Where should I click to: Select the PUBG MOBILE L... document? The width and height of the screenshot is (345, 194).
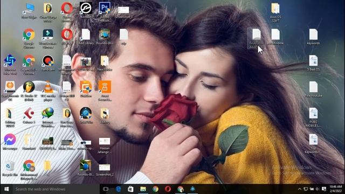click(313, 117)
